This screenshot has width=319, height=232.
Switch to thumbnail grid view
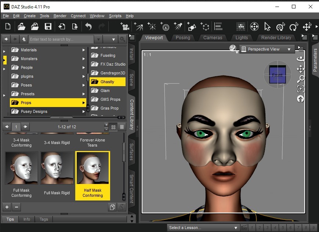point(113,127)
